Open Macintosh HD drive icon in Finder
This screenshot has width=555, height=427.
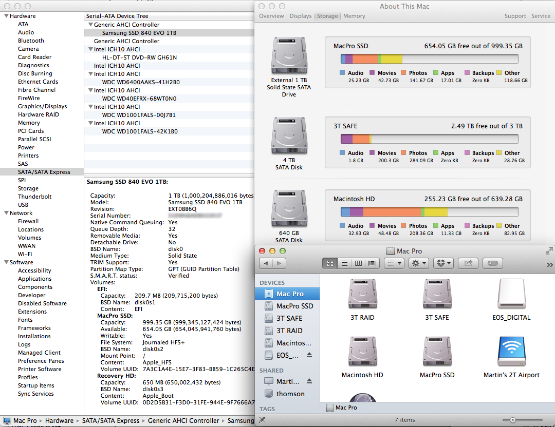pos(362,352)
